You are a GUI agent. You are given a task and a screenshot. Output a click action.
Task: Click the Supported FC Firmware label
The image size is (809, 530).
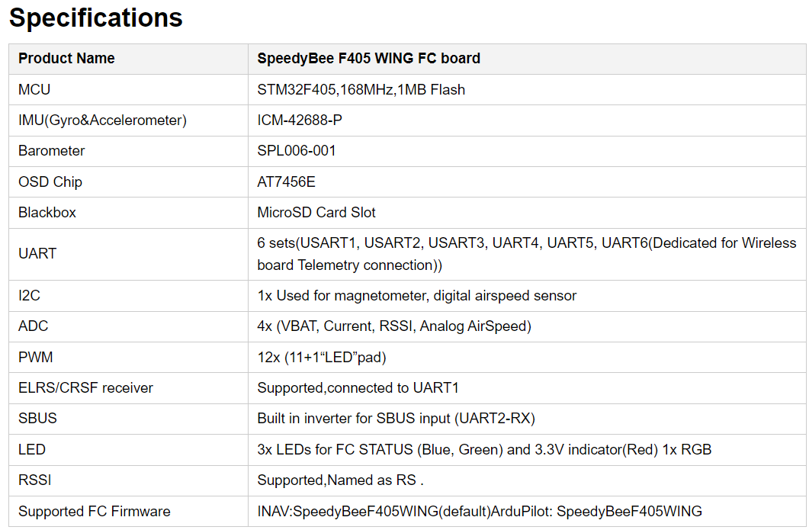(95, 512)
